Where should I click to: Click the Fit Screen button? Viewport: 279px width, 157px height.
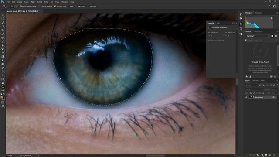[82, 7]
